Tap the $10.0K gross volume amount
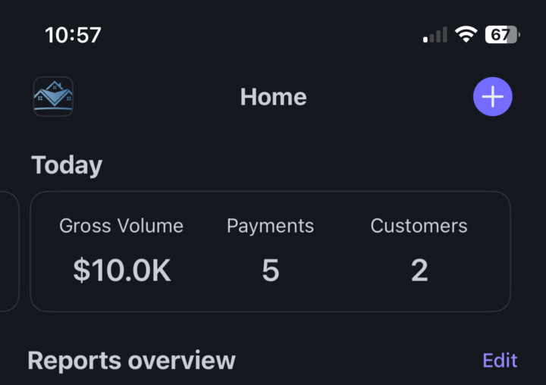Screen dimensions: 546x385 pos(122,271)
